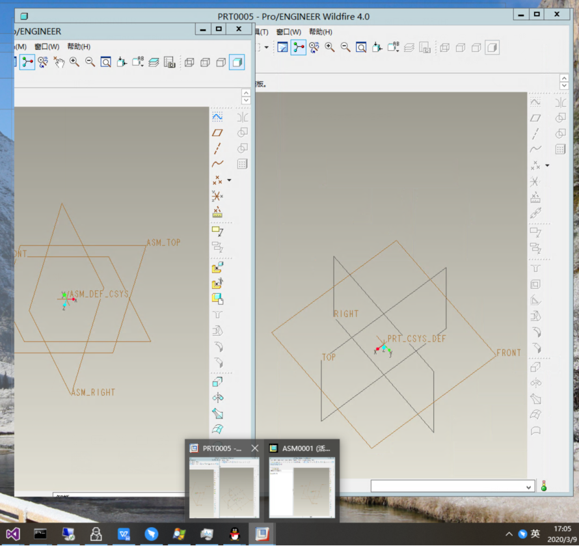Toggle spin center in the PRT0005 toolbar
This screenshot has height=546, width=579.
tap(299, 48)
